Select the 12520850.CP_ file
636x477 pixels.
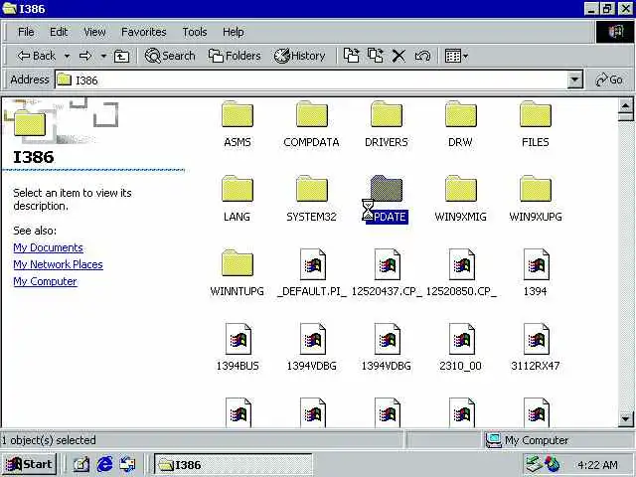click(461, 273)
